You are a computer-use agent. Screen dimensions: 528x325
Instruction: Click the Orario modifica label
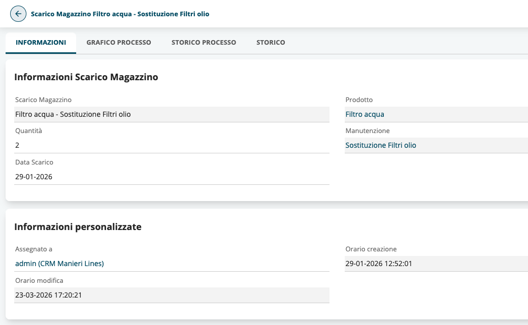click(39, 280)
